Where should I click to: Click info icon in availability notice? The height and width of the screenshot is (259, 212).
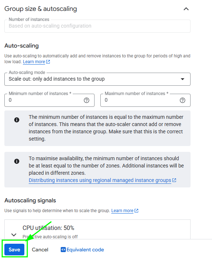click(x=17, y=161)
